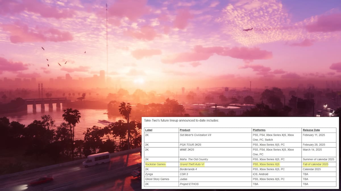
Task: Click platforms cell in the Judas row
Action: (x=269, y=179)
